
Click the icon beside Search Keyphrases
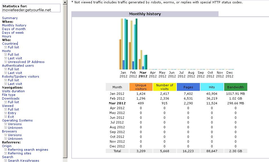5,161
